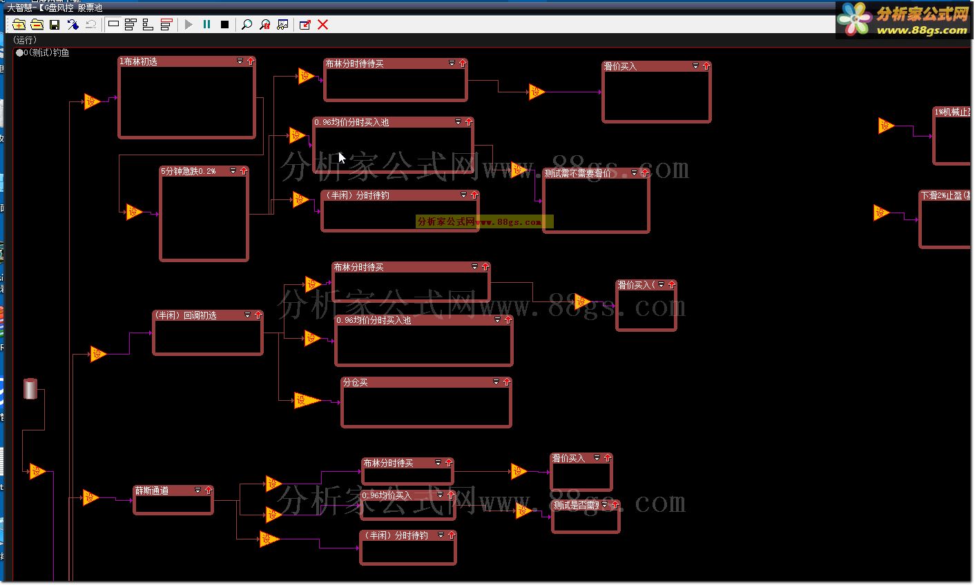This screenshot has width=975, height=585.
Task: Open dropdown arrow on (半闲)回调初选 node
Action: click(248, 315)
